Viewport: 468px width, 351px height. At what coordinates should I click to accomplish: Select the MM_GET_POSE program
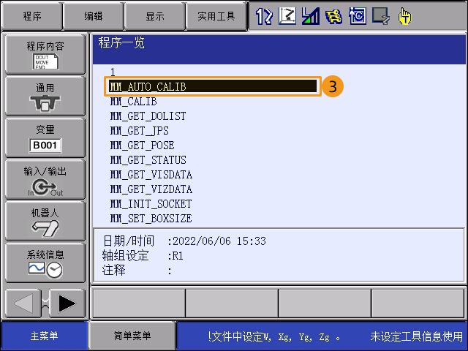point(142,146)
